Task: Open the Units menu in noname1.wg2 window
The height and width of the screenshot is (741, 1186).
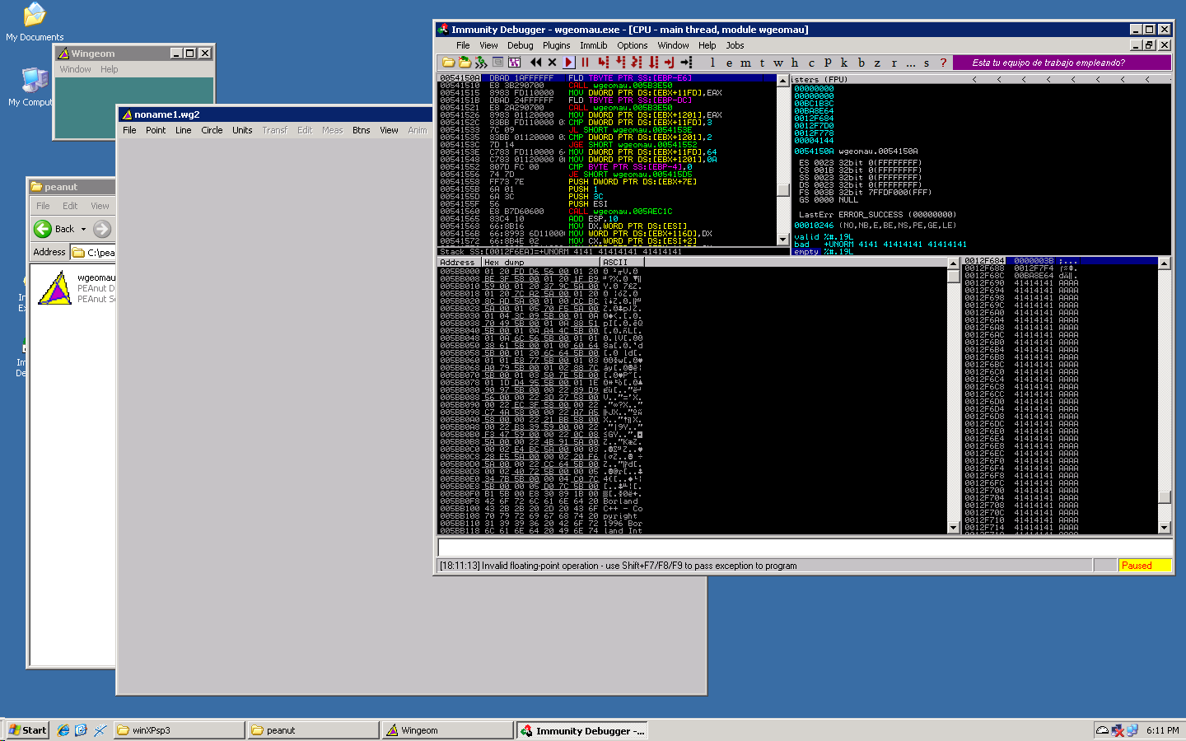Action: [242, 130]
